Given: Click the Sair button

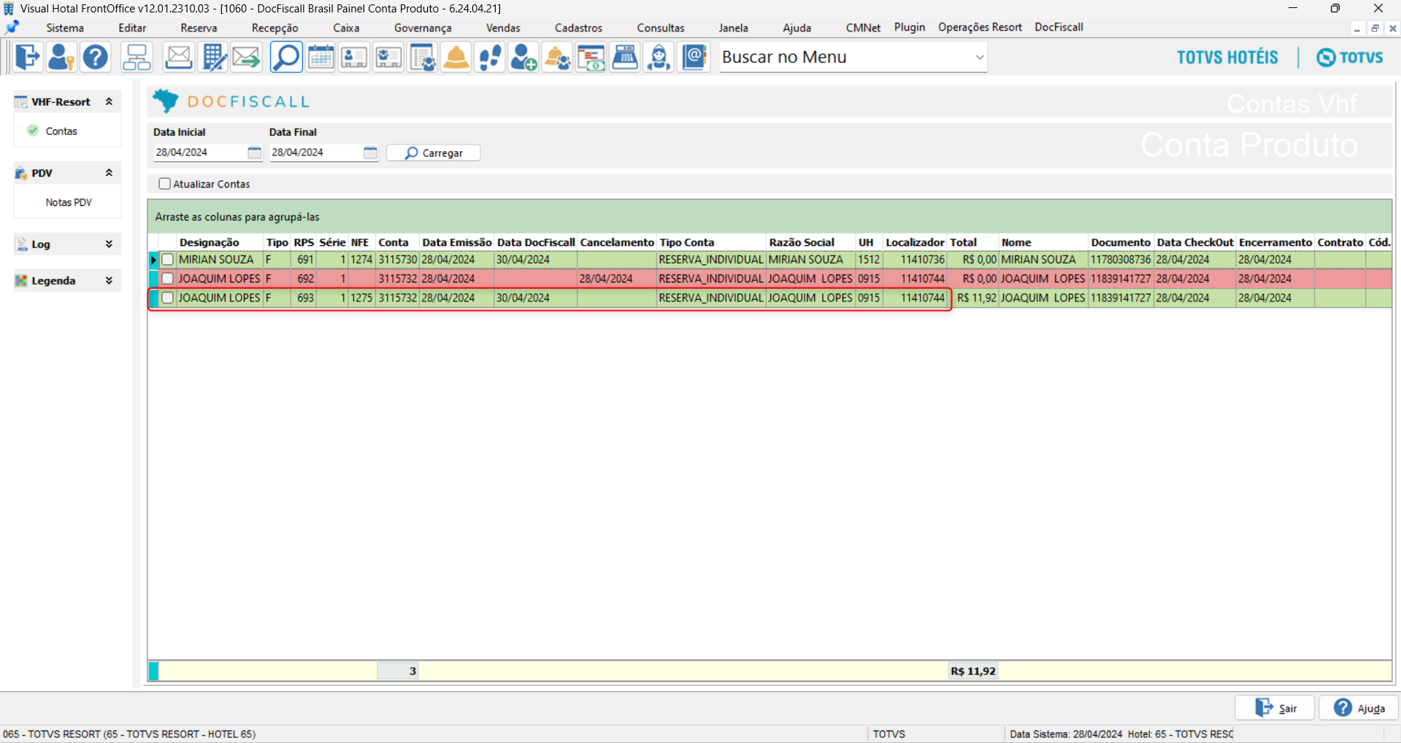Looking at the screenshot, I should tap(1275, 708).
